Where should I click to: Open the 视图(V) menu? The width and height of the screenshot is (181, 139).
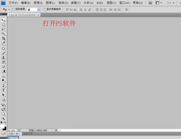click(112, 3)
